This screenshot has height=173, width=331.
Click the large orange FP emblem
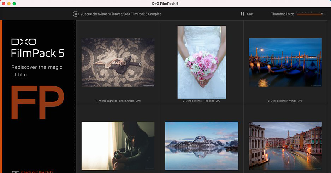(37, 102)
